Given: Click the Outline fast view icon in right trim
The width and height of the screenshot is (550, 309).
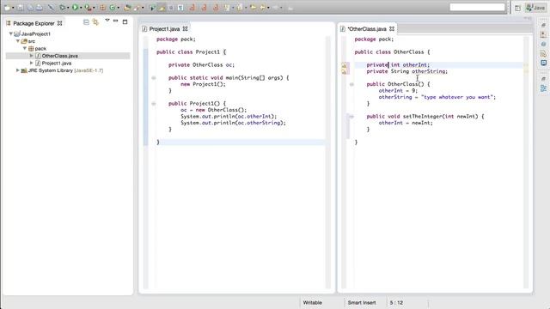Looking at the screenshot, I should 543,88.
